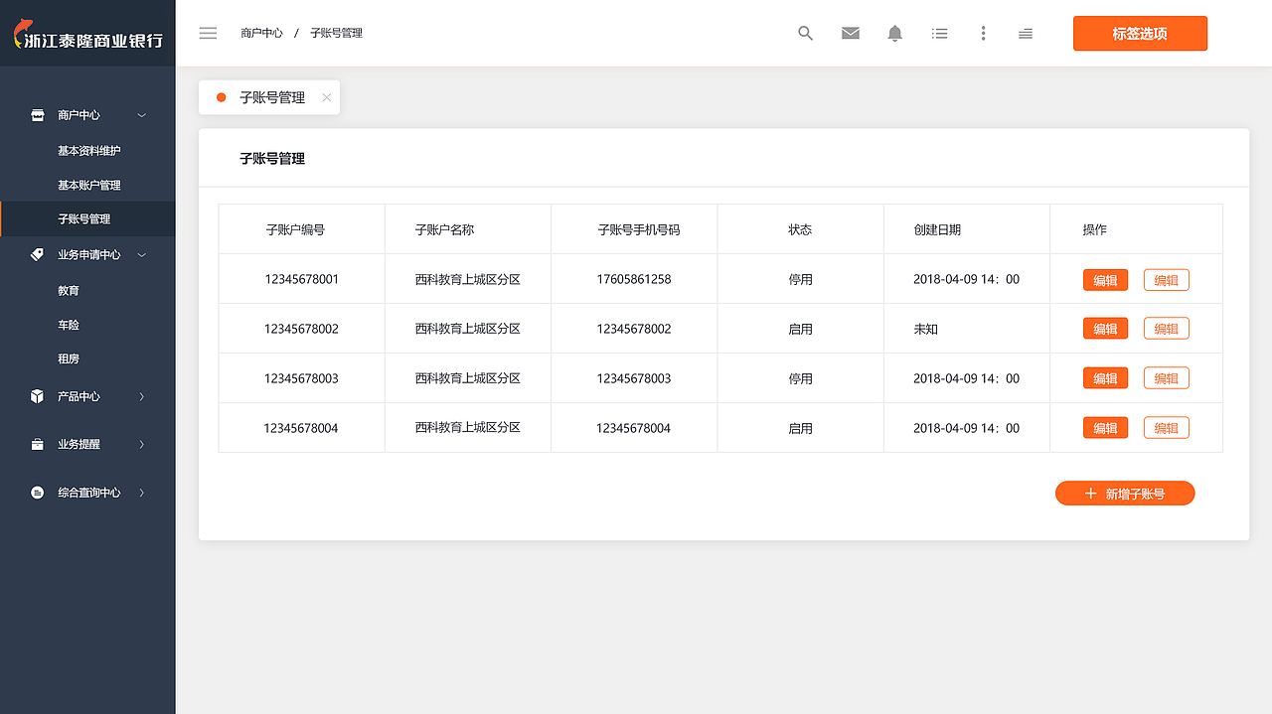Click 西科教育上城区分区 in row 12345678002

pos(467,329)
